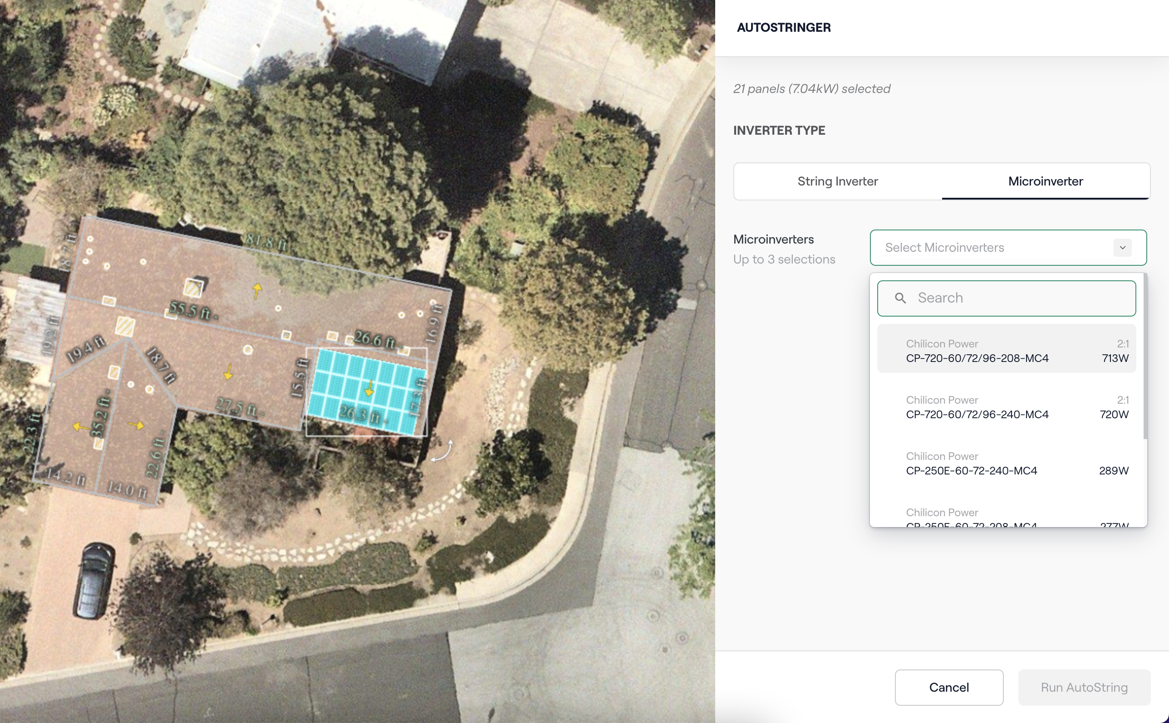Click the yellow up arrow on the north roof face
Image resolution: width=1169 pixels, height=723 pixels.
tap(257, 290)
